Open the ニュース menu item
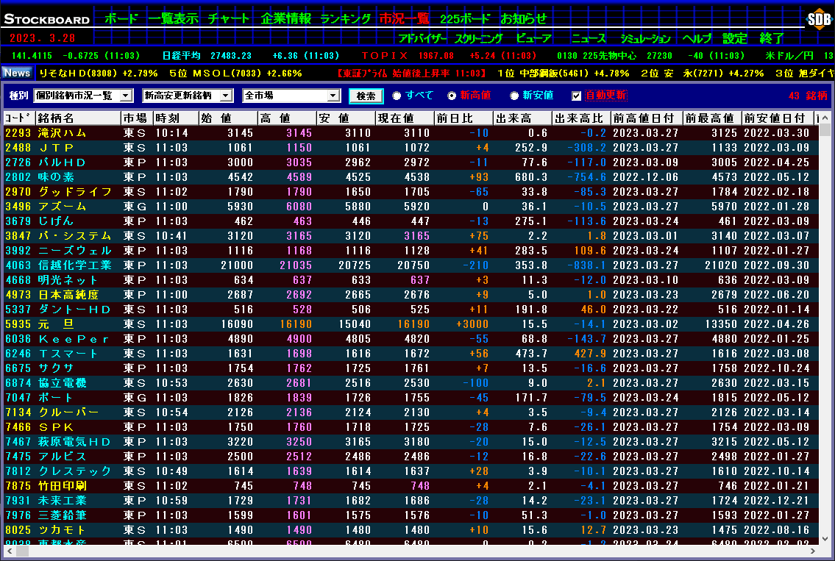This screenshot has width=835, height=561. [589, 38]
